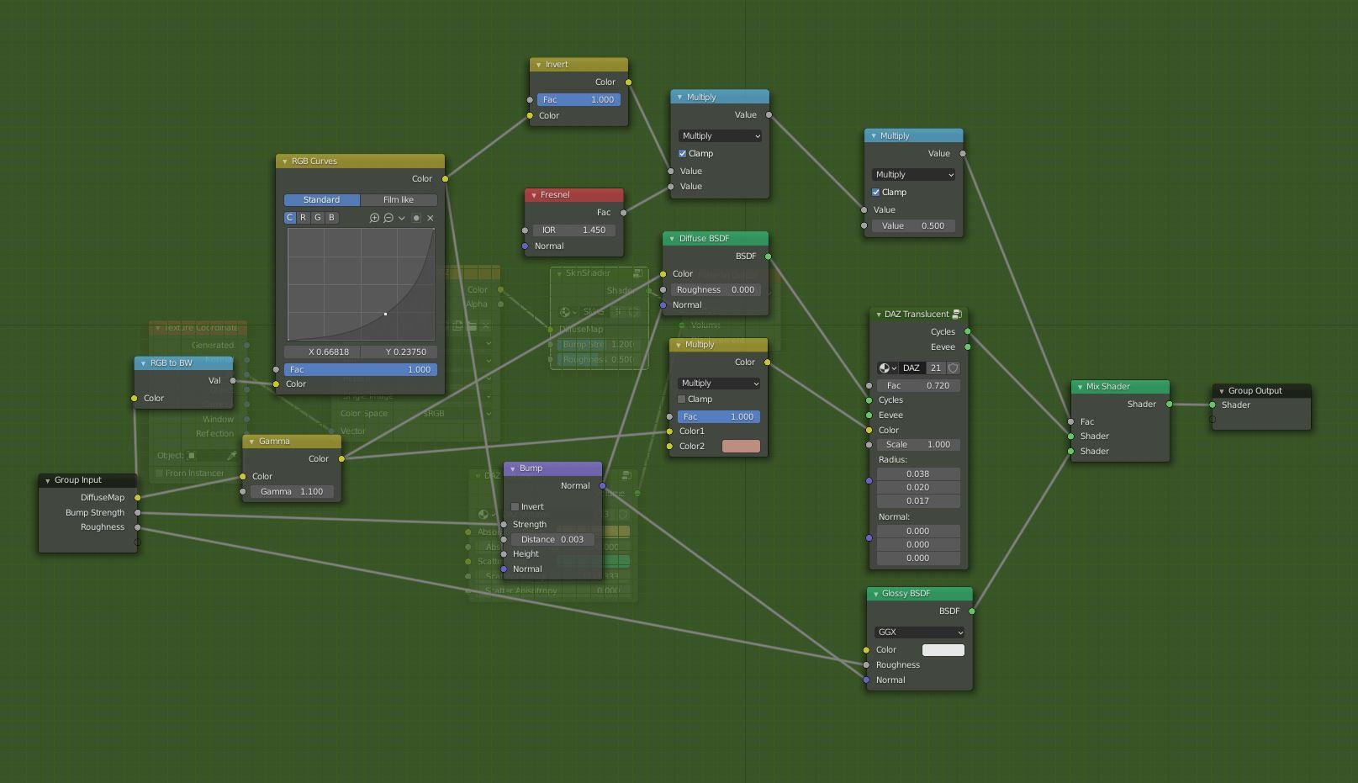Collapse the Mix Shader node

point(1080,387)
